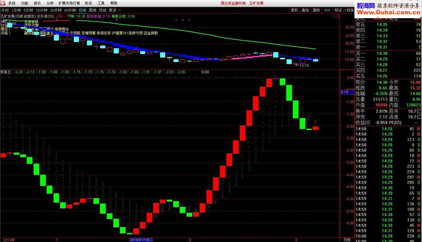Click the 卖三 14.33 order row
Image resolution: width=422 pixels, height=242 pixels.
click(388, 36)
